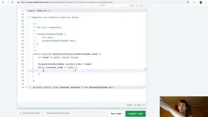This screenshot has width=208, height=117.
Task: Open the Chrome three-dot menu
Action: pyautogui.click(x=205, y=2)
